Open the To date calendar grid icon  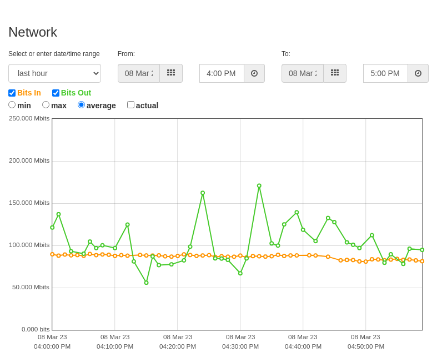335,73
